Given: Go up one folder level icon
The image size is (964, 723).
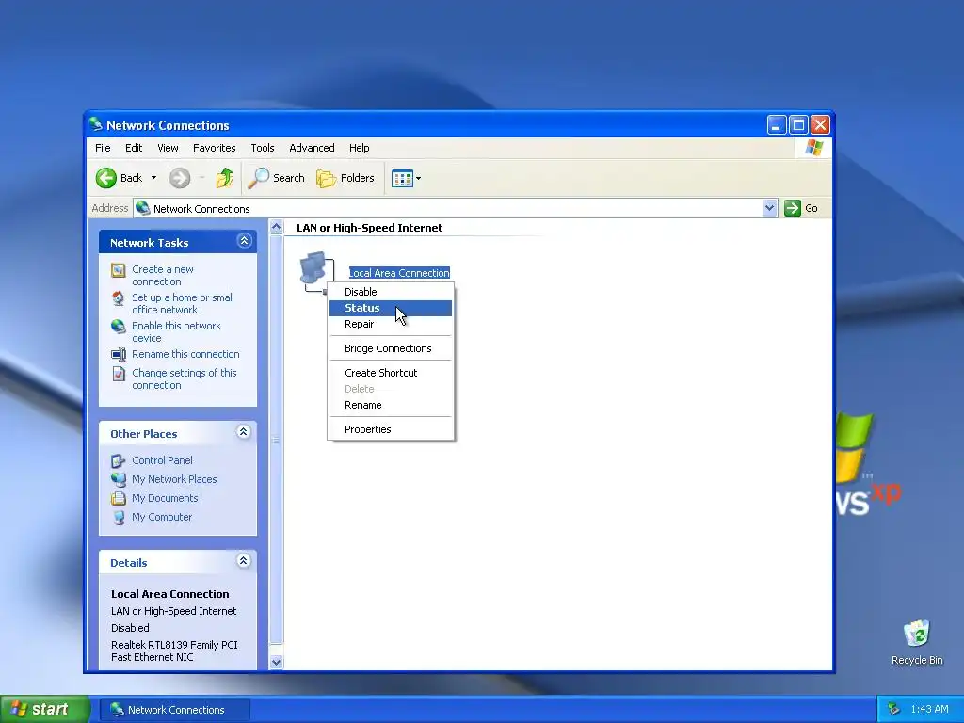Looking at the screenshot, I should pyautogui.click(x=224, y=178).
